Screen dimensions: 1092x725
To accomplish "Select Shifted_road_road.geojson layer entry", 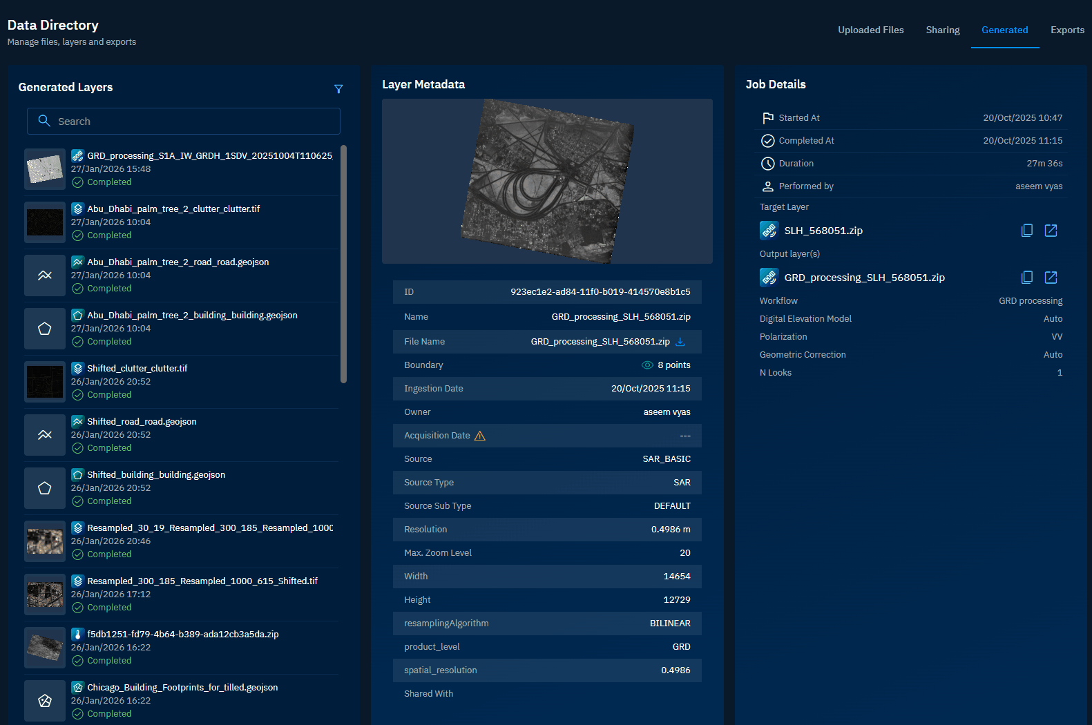I will click(142, 422).
